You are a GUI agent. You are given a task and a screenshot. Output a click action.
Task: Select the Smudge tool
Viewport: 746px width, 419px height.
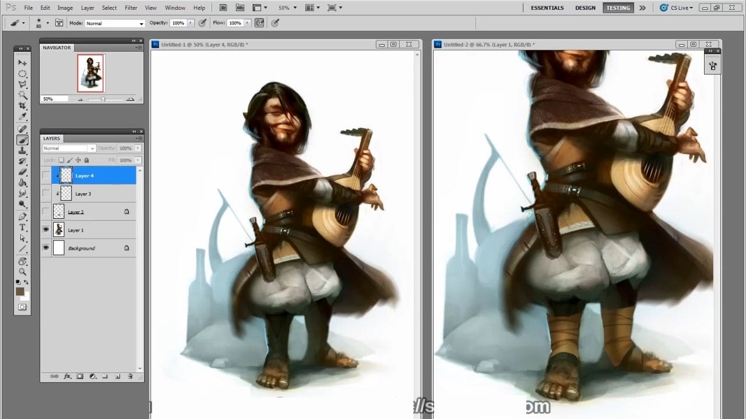tap(23, 193)
